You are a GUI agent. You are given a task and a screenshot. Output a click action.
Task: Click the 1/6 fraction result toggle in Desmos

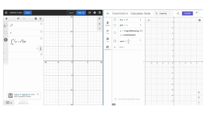click(41, 48)
